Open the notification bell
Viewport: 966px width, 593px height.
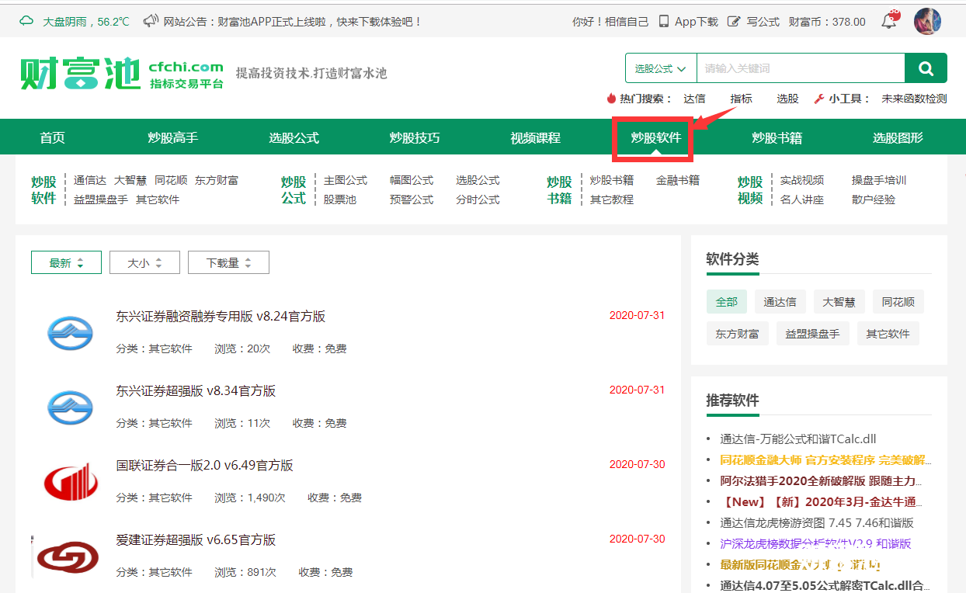click(x=889, y=21)
